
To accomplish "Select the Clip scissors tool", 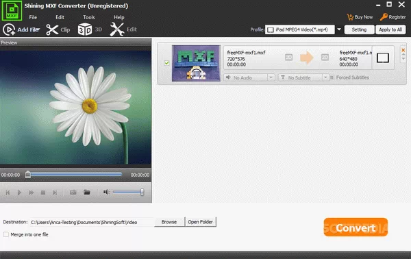I will point(58,29).
